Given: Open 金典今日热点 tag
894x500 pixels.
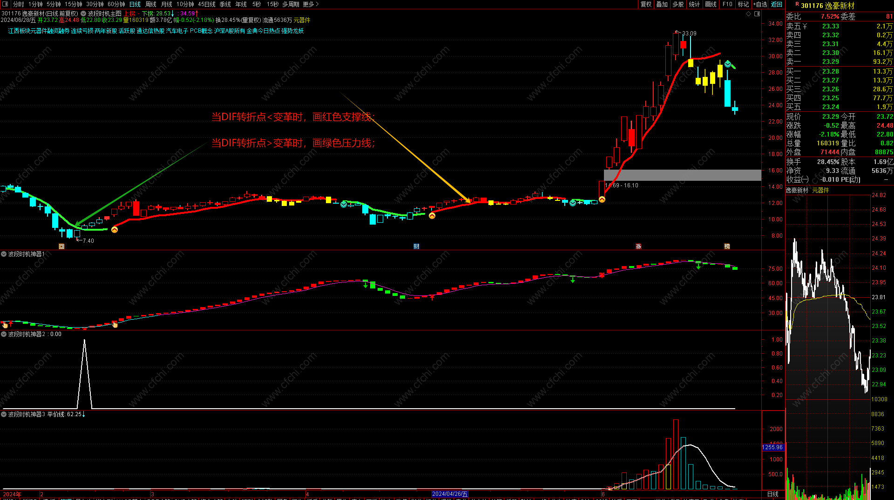Looking at the screenshot, I should 263,31.
